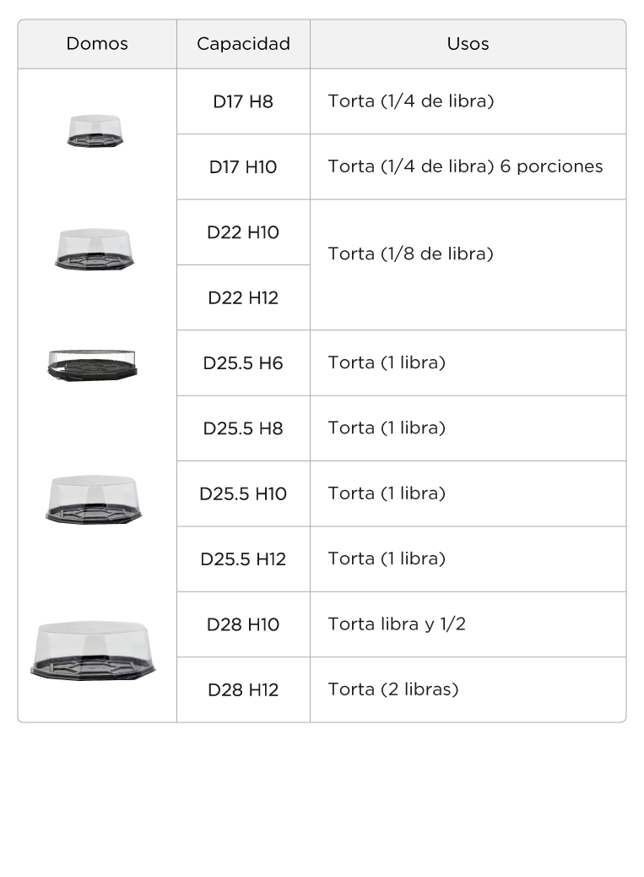Select the D17 H10 capacity cell
Image resolution: width=644 pixels, height=877 pixels.
pyautogui.click(x=244, y=166)
